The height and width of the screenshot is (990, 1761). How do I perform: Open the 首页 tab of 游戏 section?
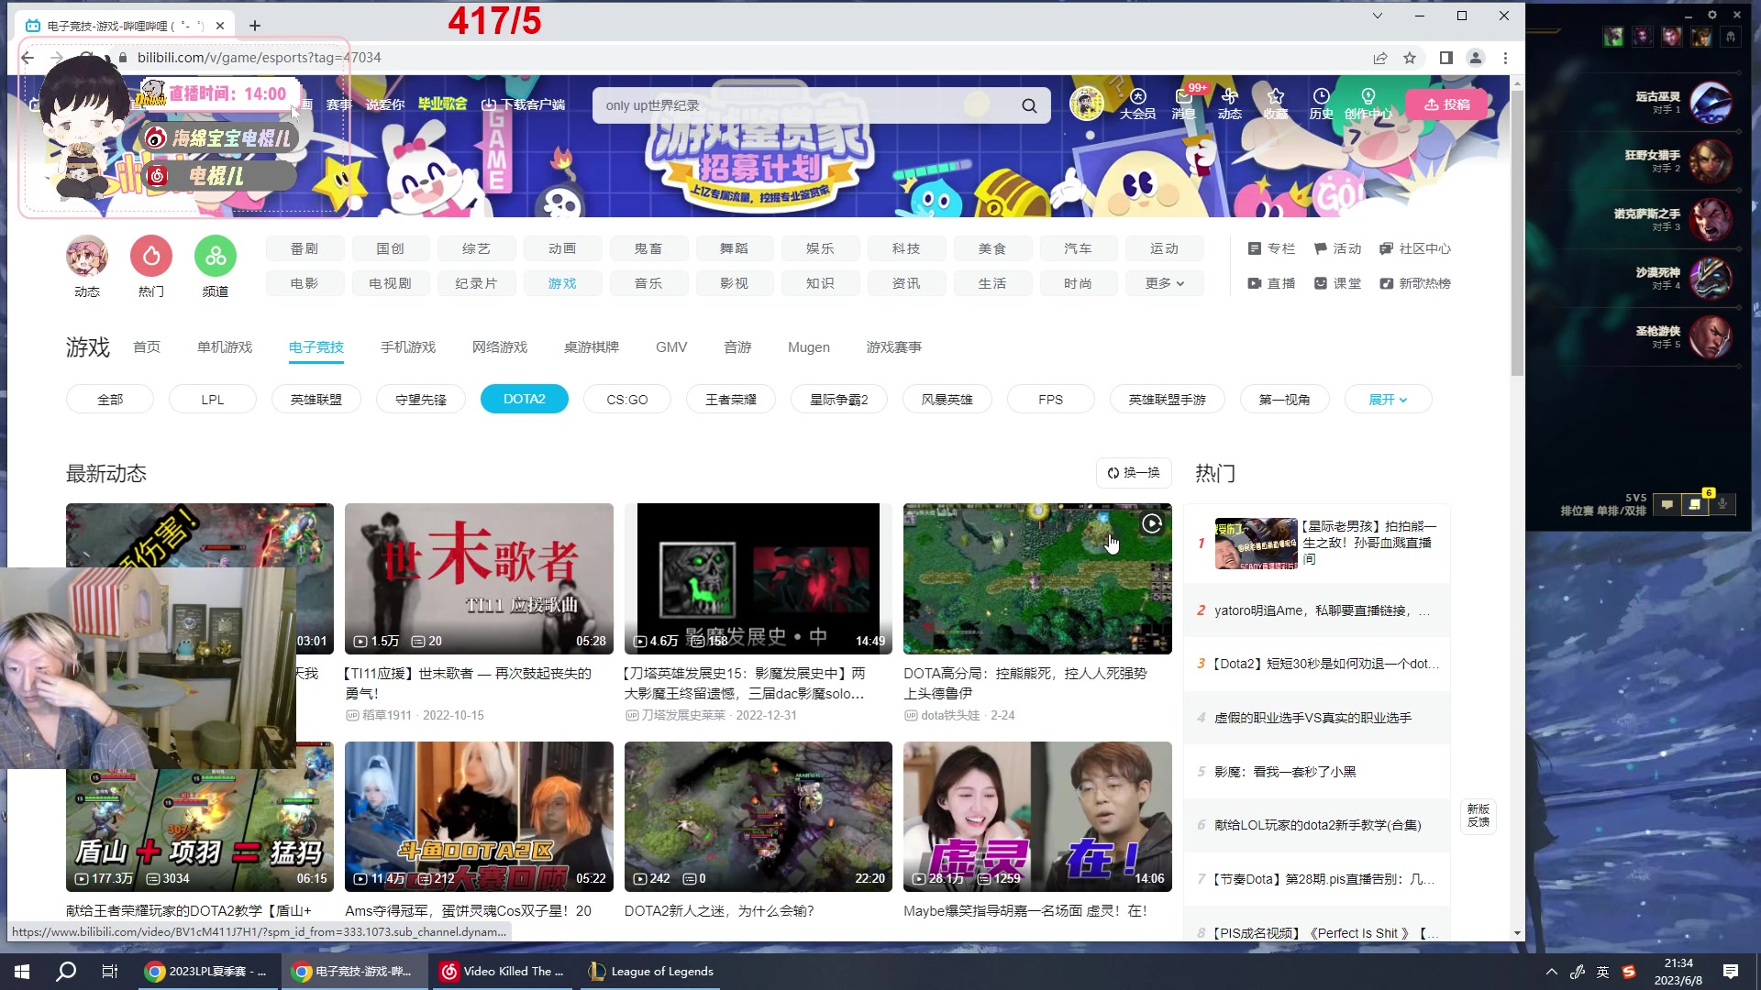pyautogui.click(x=147, y=347)
